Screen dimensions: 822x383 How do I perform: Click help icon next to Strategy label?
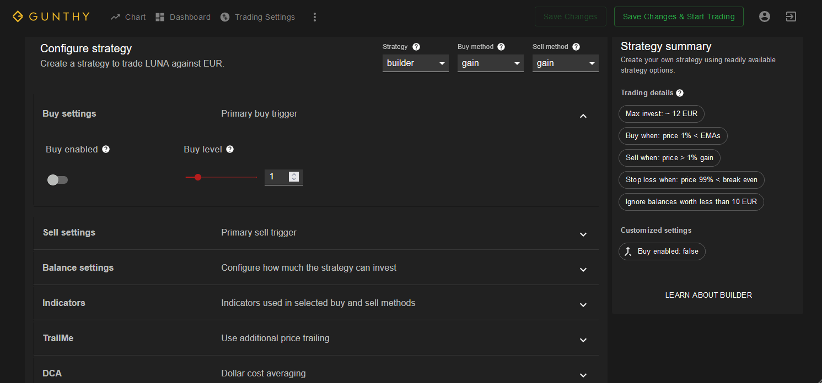click(416, 47)
